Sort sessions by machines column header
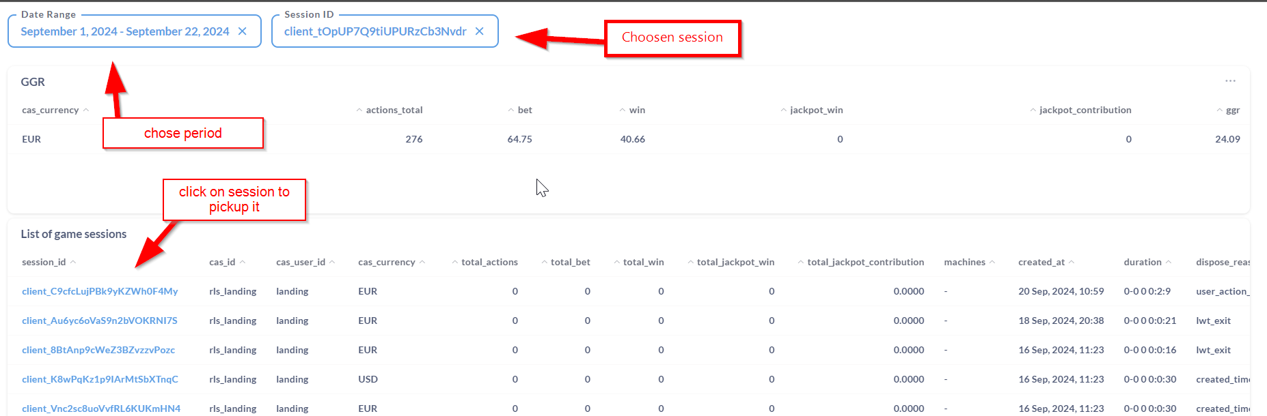Viewport: 1267px width, 416px height. pyautogui.click(x=964, y=262)
